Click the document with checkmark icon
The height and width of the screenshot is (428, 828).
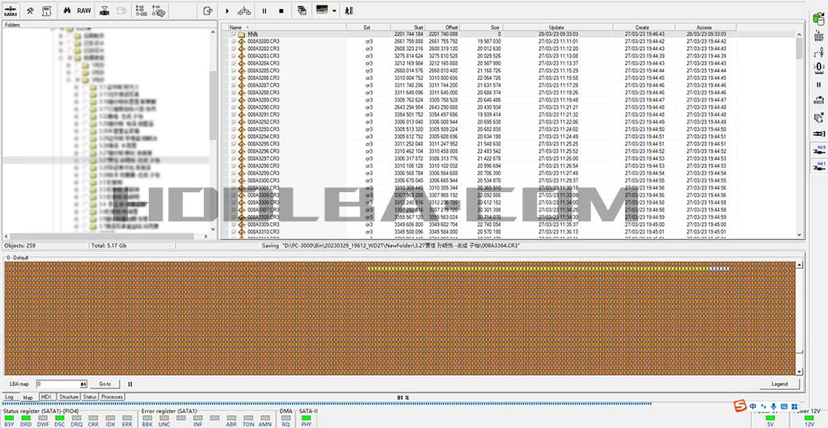point(208,10)
